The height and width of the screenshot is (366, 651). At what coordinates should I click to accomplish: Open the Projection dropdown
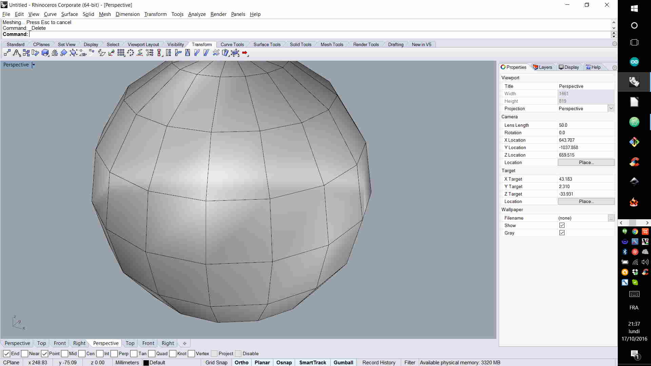point(611,108)
